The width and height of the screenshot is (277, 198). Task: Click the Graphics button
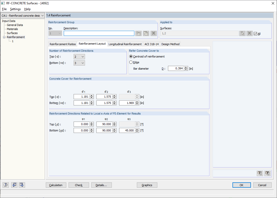tap(147, 185)
